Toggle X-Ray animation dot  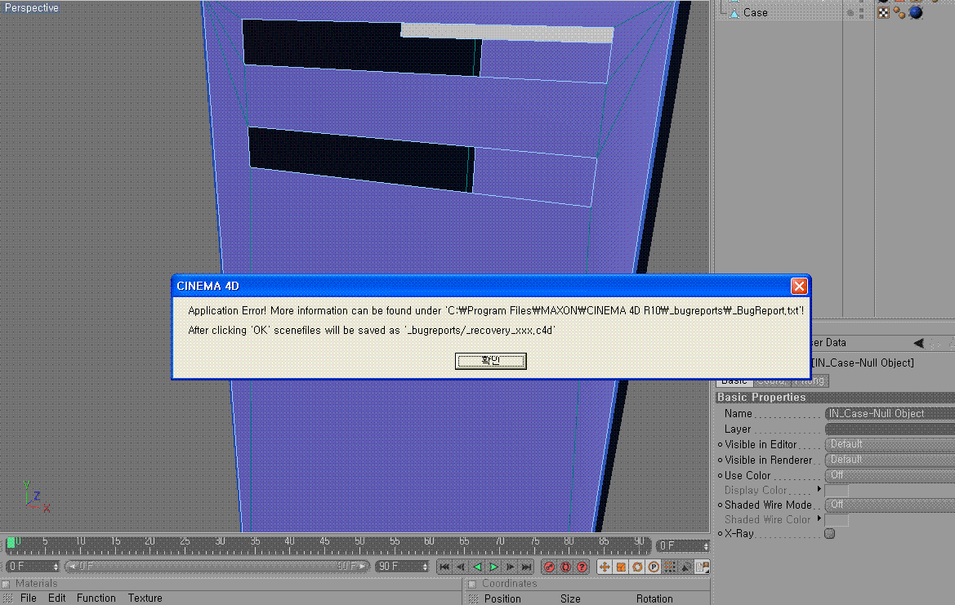(x=720, y=534)
